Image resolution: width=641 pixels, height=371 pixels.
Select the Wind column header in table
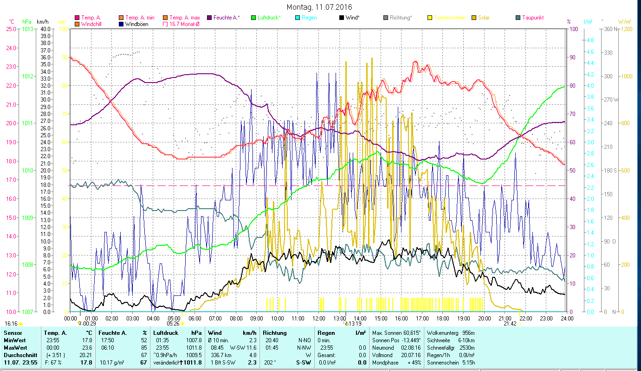click(215, 333)
